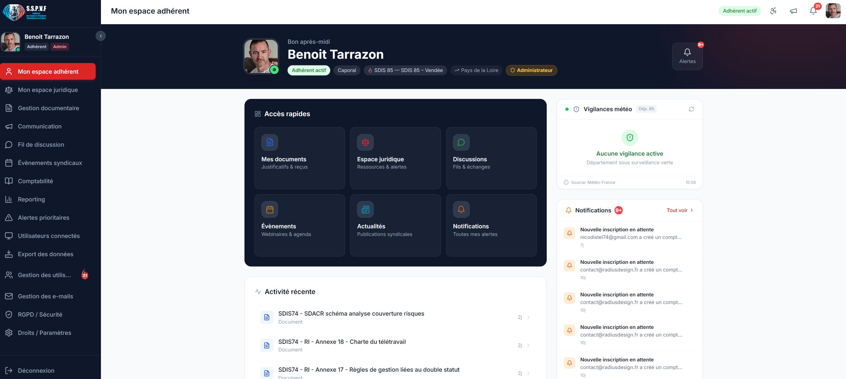Screen dimensions: 846x379
Task: Click the Alertes button in header banner
Action: [687, 56]
